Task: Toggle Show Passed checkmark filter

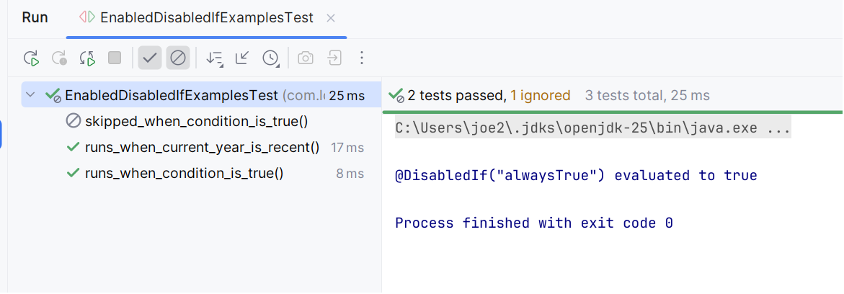Action: click(150, 58)
